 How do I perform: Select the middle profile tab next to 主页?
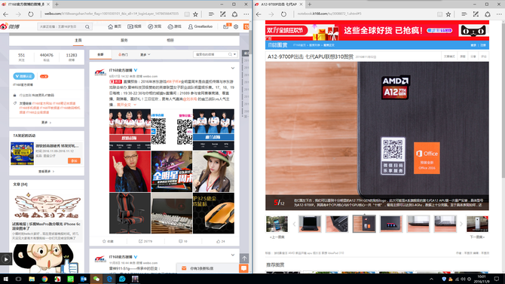pyautogui.click(x=124, y=41)
